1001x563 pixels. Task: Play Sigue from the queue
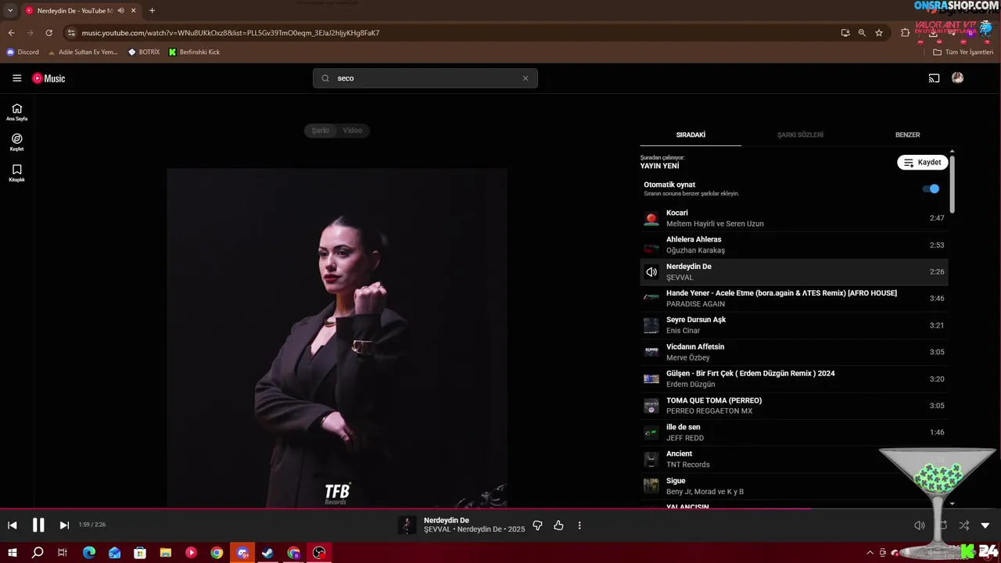(794, 486)
